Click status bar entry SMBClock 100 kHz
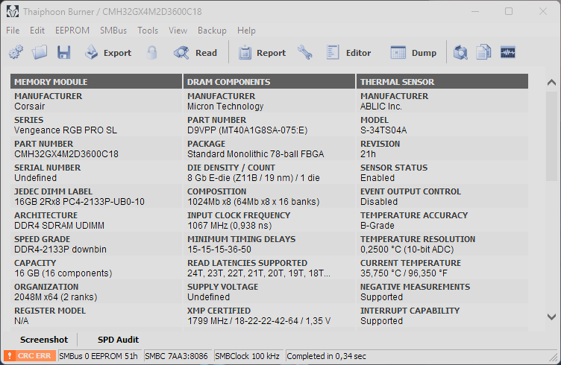The image size is (561, 365). pyautogui.click(x=248, y=356)
